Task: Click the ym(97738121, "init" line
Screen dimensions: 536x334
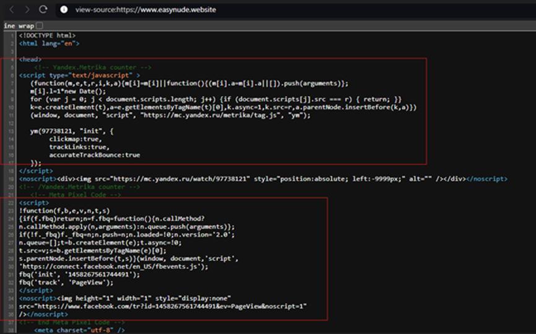Action: (x=72, y=131)
